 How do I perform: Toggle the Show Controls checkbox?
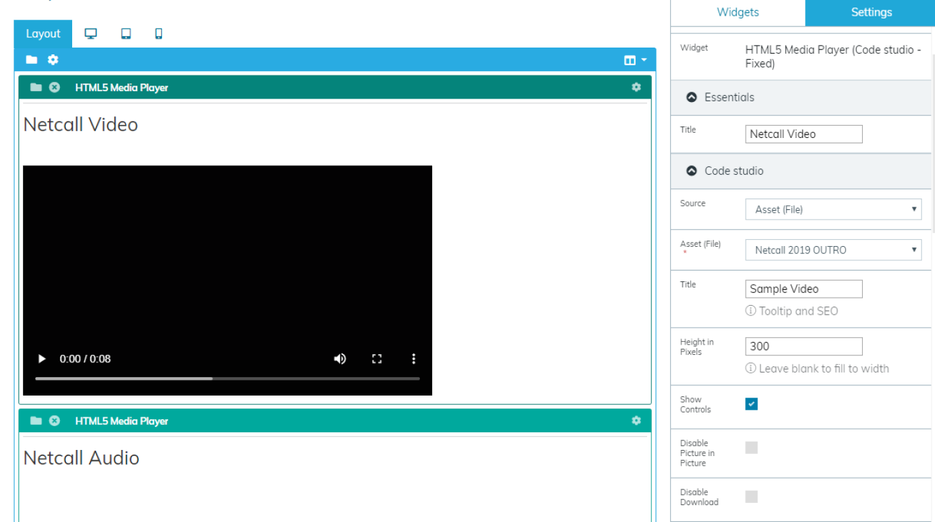pyautogui.click(x=751, y=404)
